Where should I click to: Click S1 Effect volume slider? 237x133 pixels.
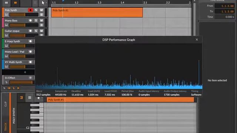click(x=22, y=82)
